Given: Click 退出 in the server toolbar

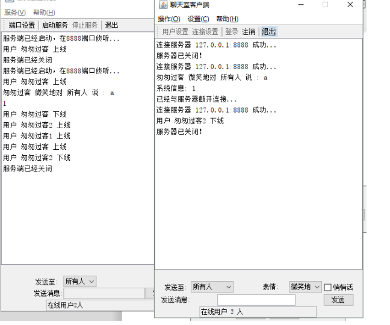Looking at the screenshot, I should point(111,25).
